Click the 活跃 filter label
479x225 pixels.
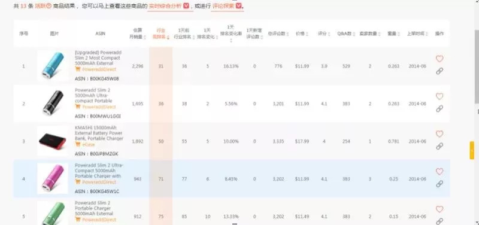pos(40,6)
